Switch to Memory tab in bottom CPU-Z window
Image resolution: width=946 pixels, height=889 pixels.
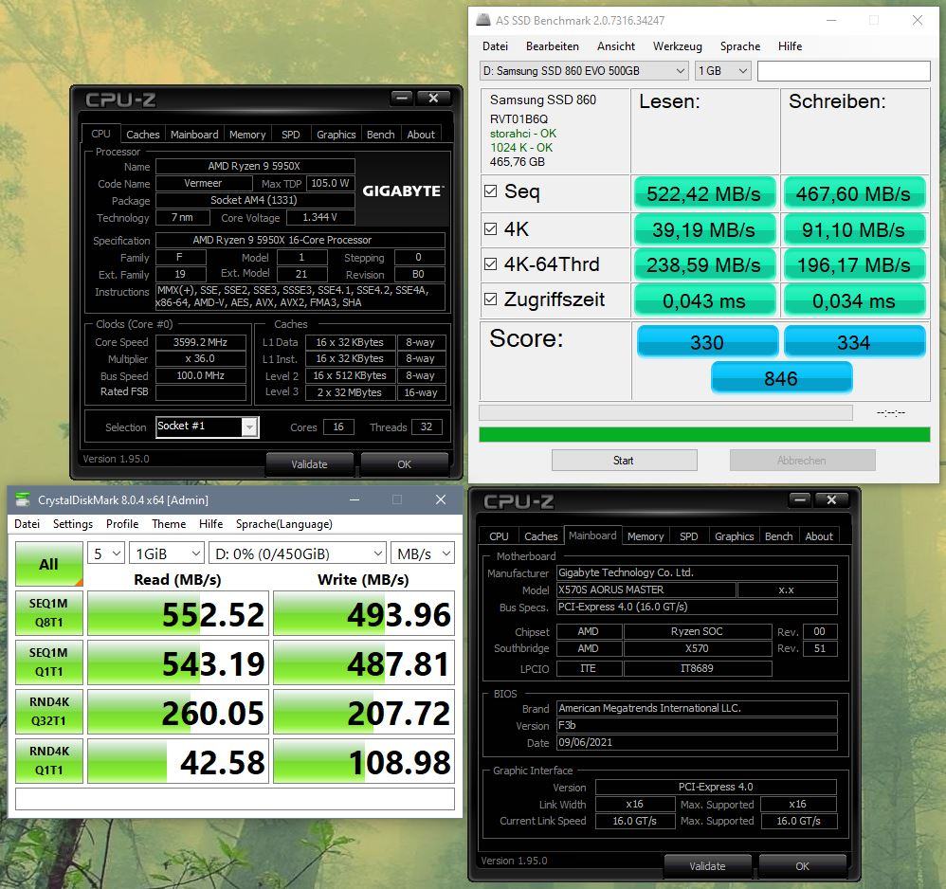click(x=646, y=536)
